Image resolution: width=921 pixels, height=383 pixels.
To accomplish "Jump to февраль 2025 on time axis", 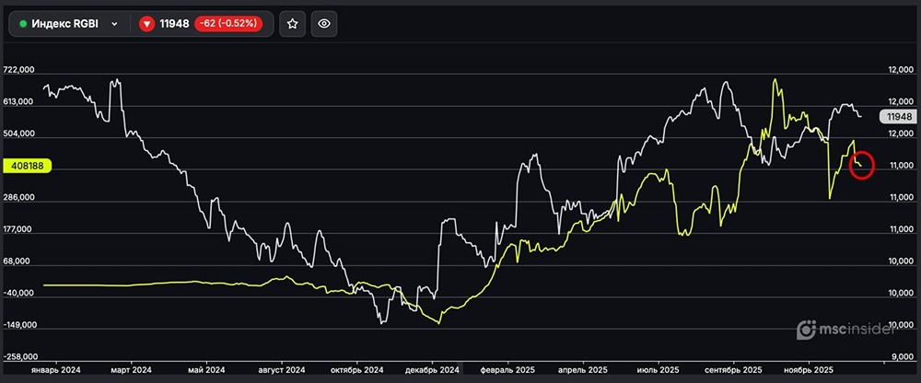I will (x=507, y=369).
